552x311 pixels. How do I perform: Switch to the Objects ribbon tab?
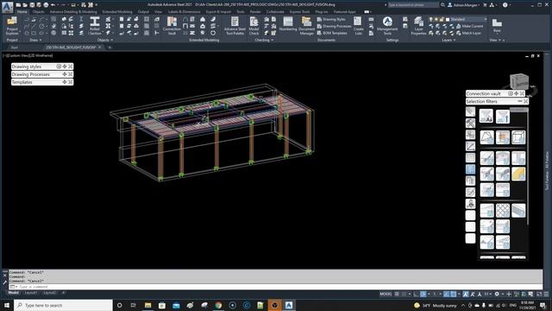[38, 11]
